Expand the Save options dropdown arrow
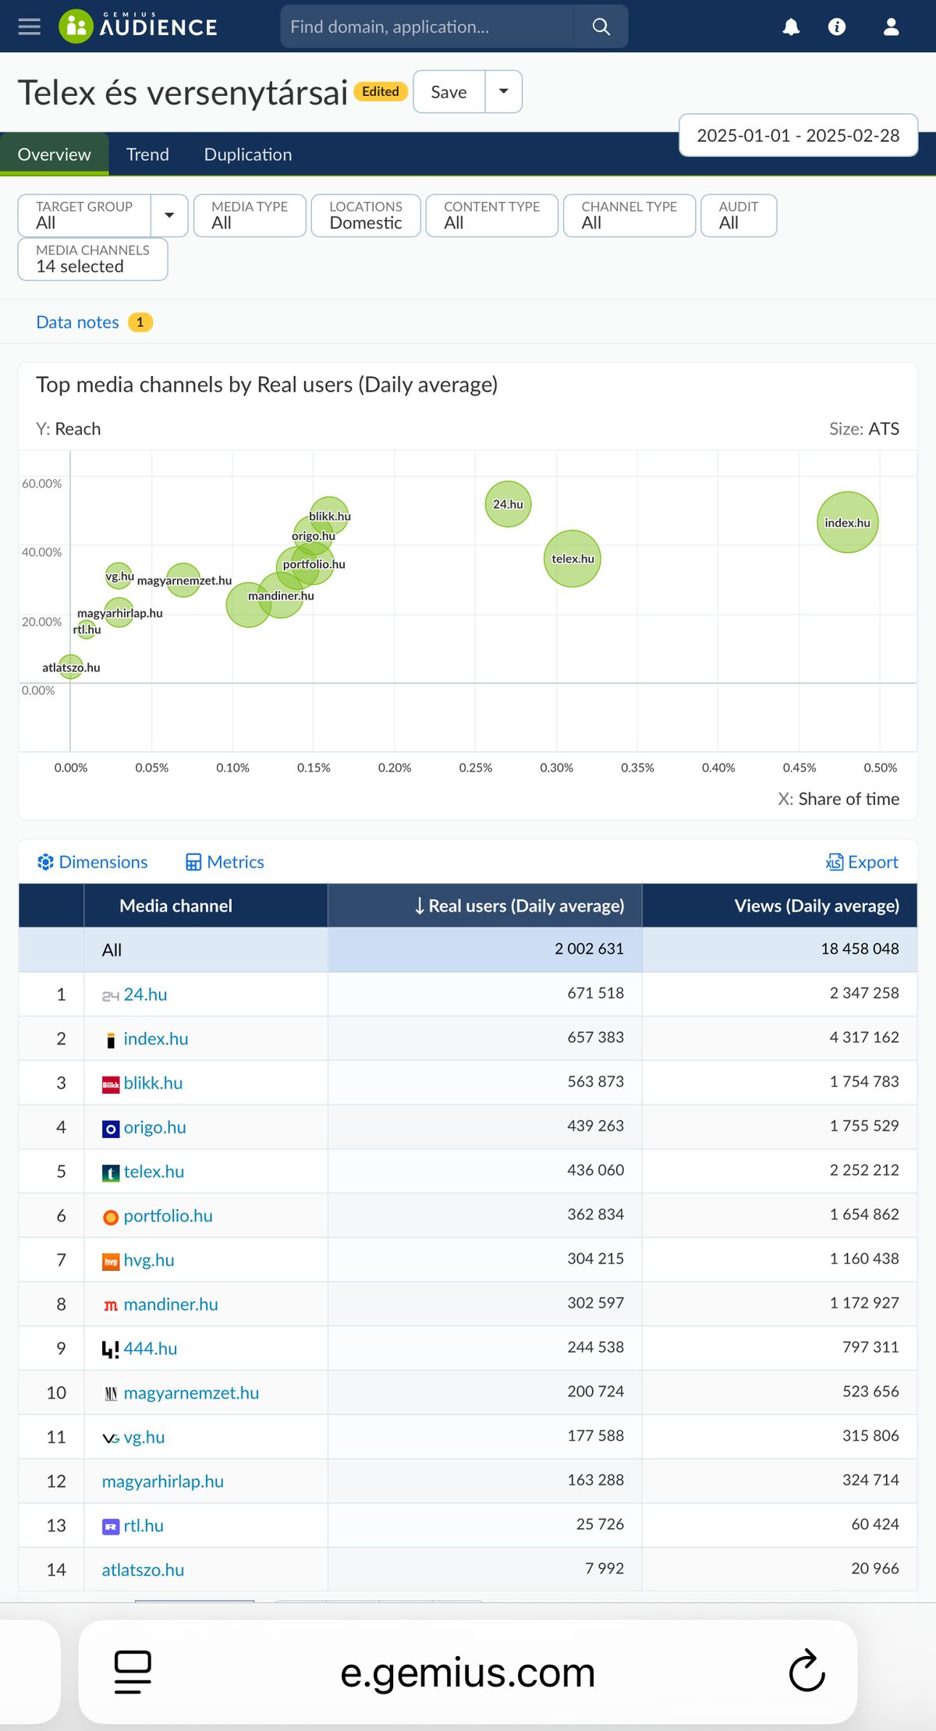The width and height of the screenshot is (936, 1731). [x=504, y=91]
